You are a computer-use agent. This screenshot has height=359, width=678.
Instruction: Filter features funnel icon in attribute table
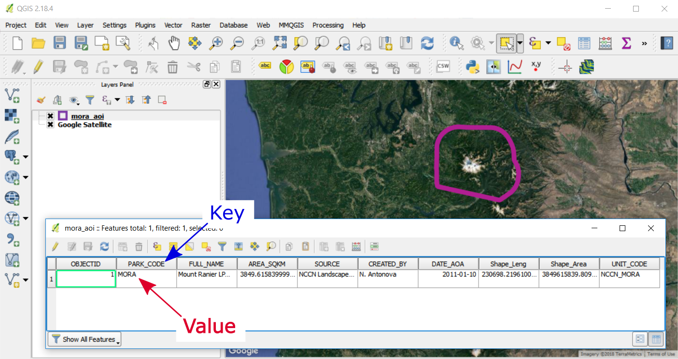point(222,247)
